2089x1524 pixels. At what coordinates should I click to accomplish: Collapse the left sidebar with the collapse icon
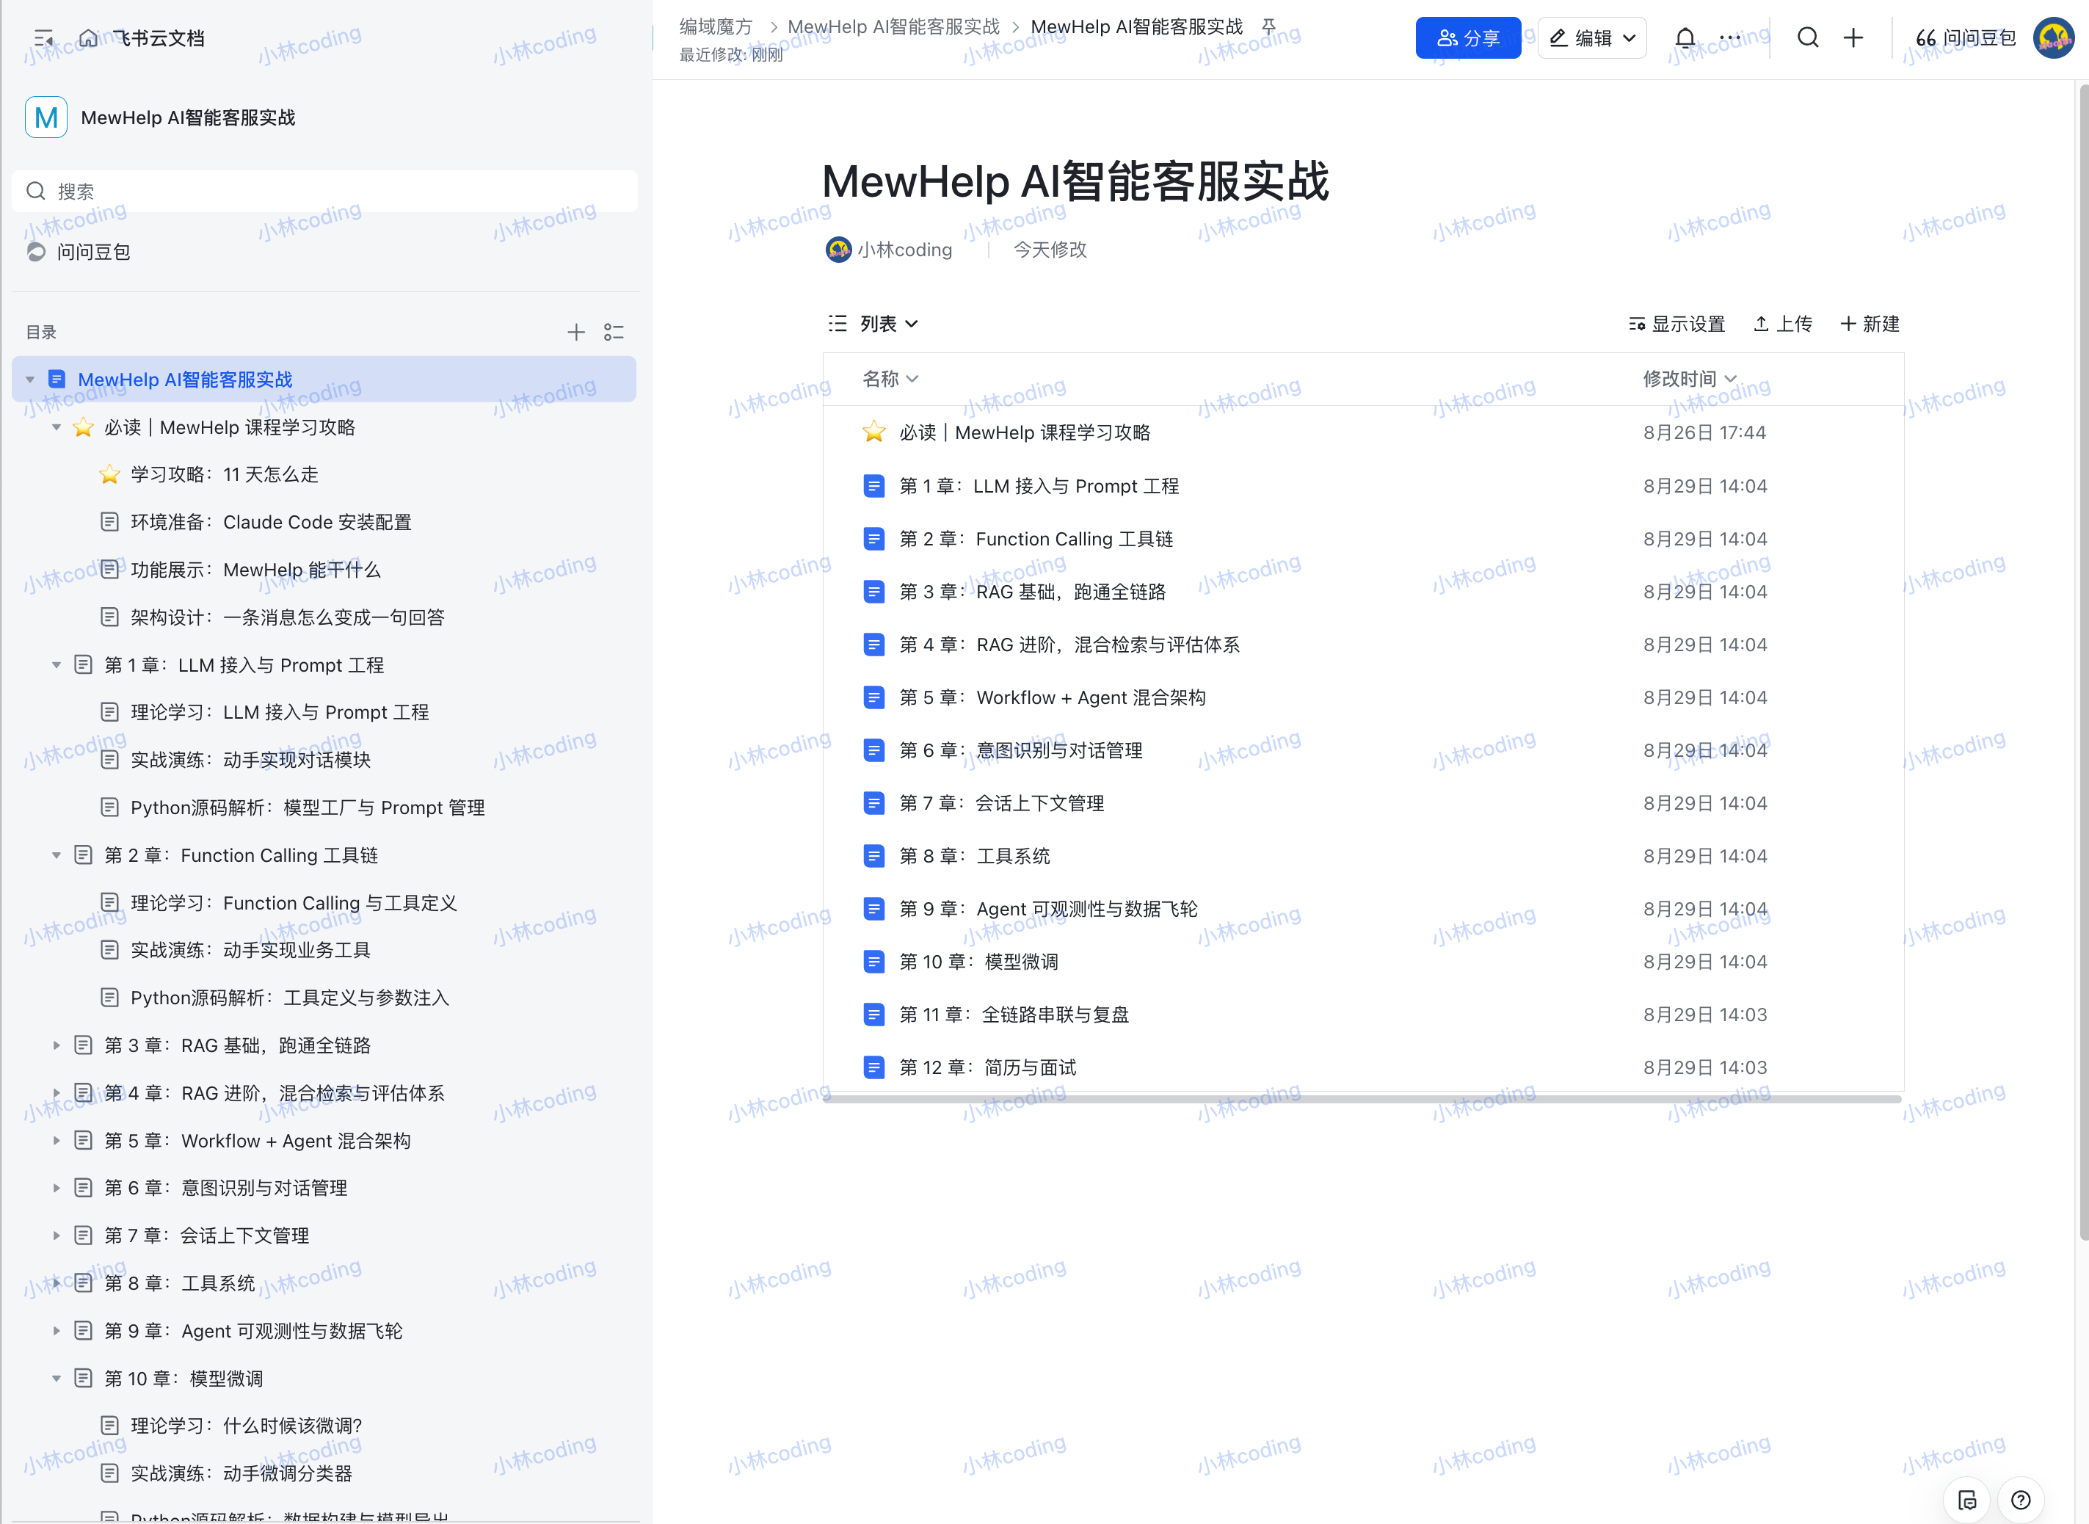tap(43, 38)
